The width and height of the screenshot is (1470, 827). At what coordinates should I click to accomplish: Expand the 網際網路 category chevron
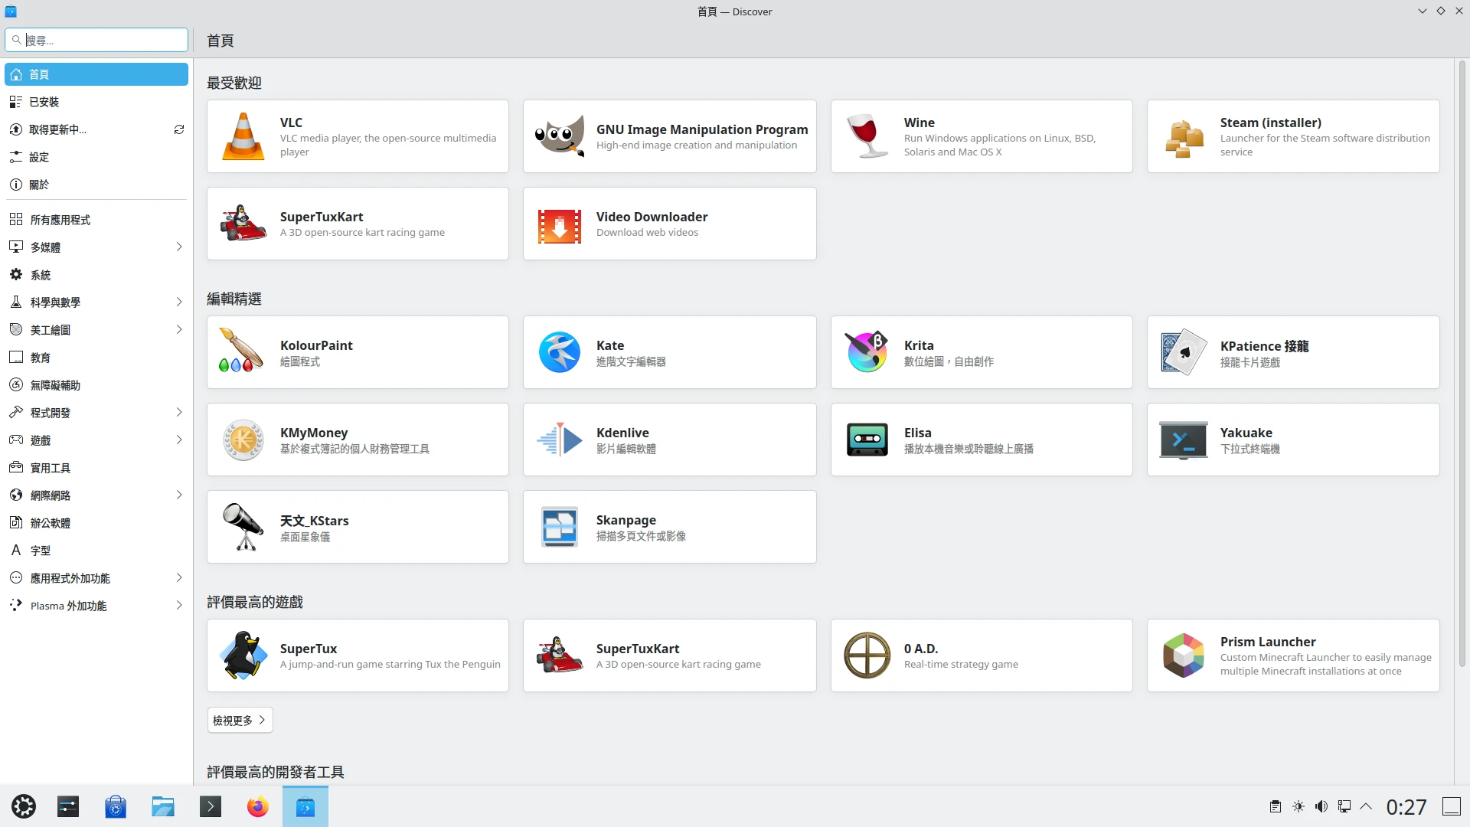[179, 495]
